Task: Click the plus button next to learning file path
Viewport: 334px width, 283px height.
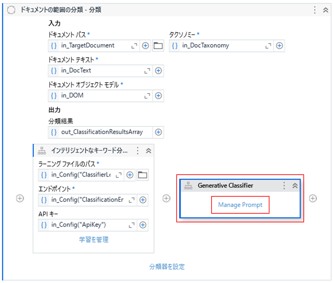Action: point(130,175)
